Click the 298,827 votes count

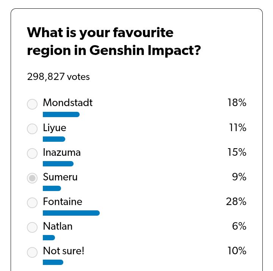point(58,77)
